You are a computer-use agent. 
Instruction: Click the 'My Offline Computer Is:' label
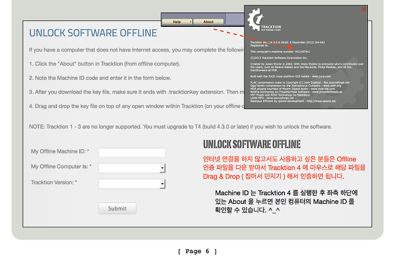point(61,166)
